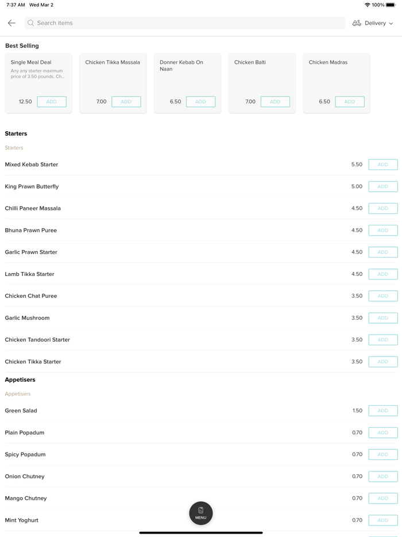Screen dimensions: 402x537
Task: Go back using the left arrow icon
Action: pyautogui.click(x=11, y=23)
